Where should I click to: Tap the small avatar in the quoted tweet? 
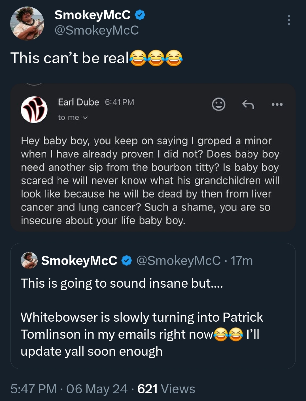(x=29, y=260)
